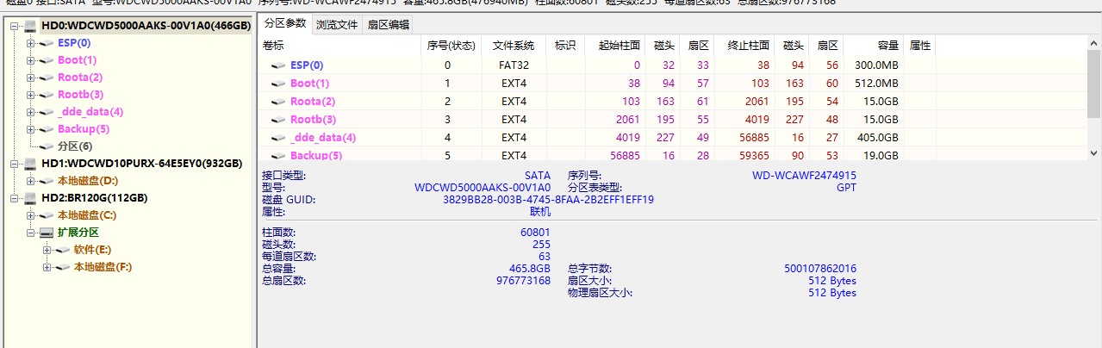The width and height of the screenshot is (1102, 348).
Task: Click the HD0 disk icon in tree
Action: (30, 26)
